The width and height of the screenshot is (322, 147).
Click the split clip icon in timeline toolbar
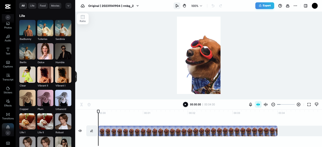click(82, 105)
